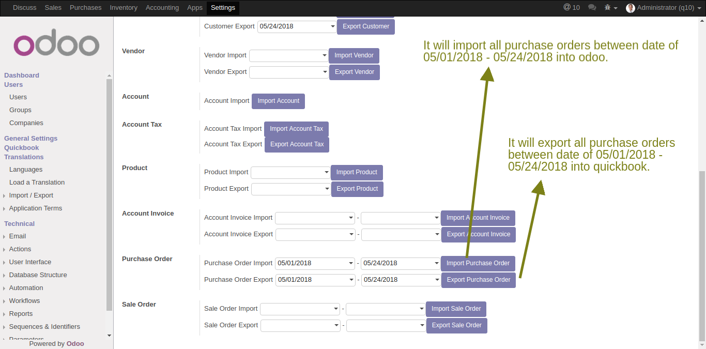Open Purchase Order Export start date 05/01/2018
Image resolution: width=706 pixels, height=349 pixels.
(x=315, y=280)
